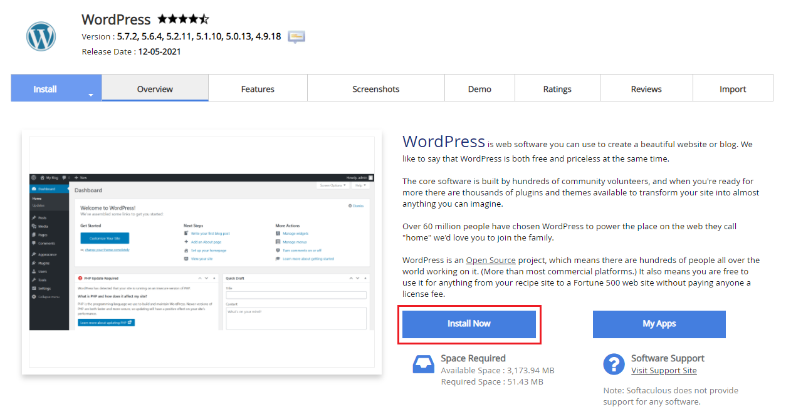The width and height of the screenshot is (786, 419).
Task: Open the Ratings tab
Action: click(x=557, y=89)
